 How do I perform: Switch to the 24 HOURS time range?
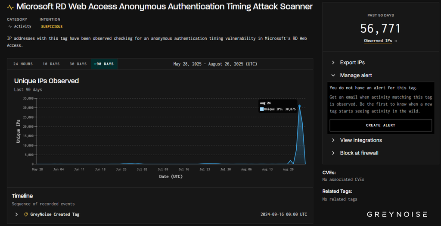[23, 64]
